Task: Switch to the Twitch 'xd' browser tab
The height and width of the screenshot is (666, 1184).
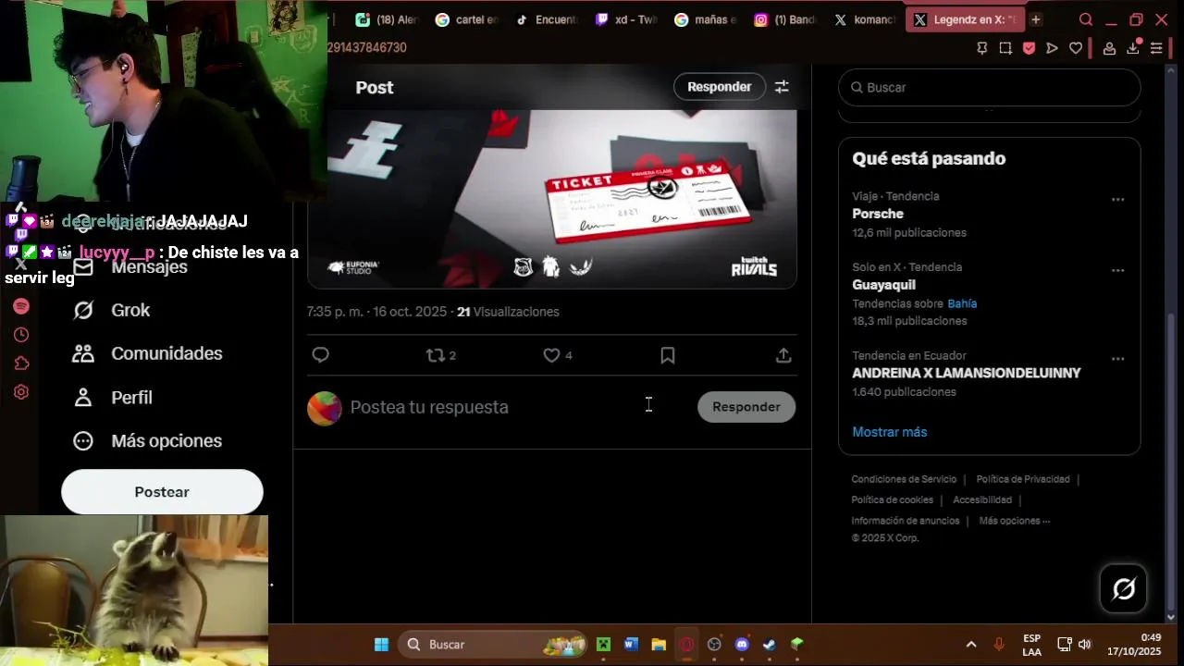Action: click(x=626, y=19)
